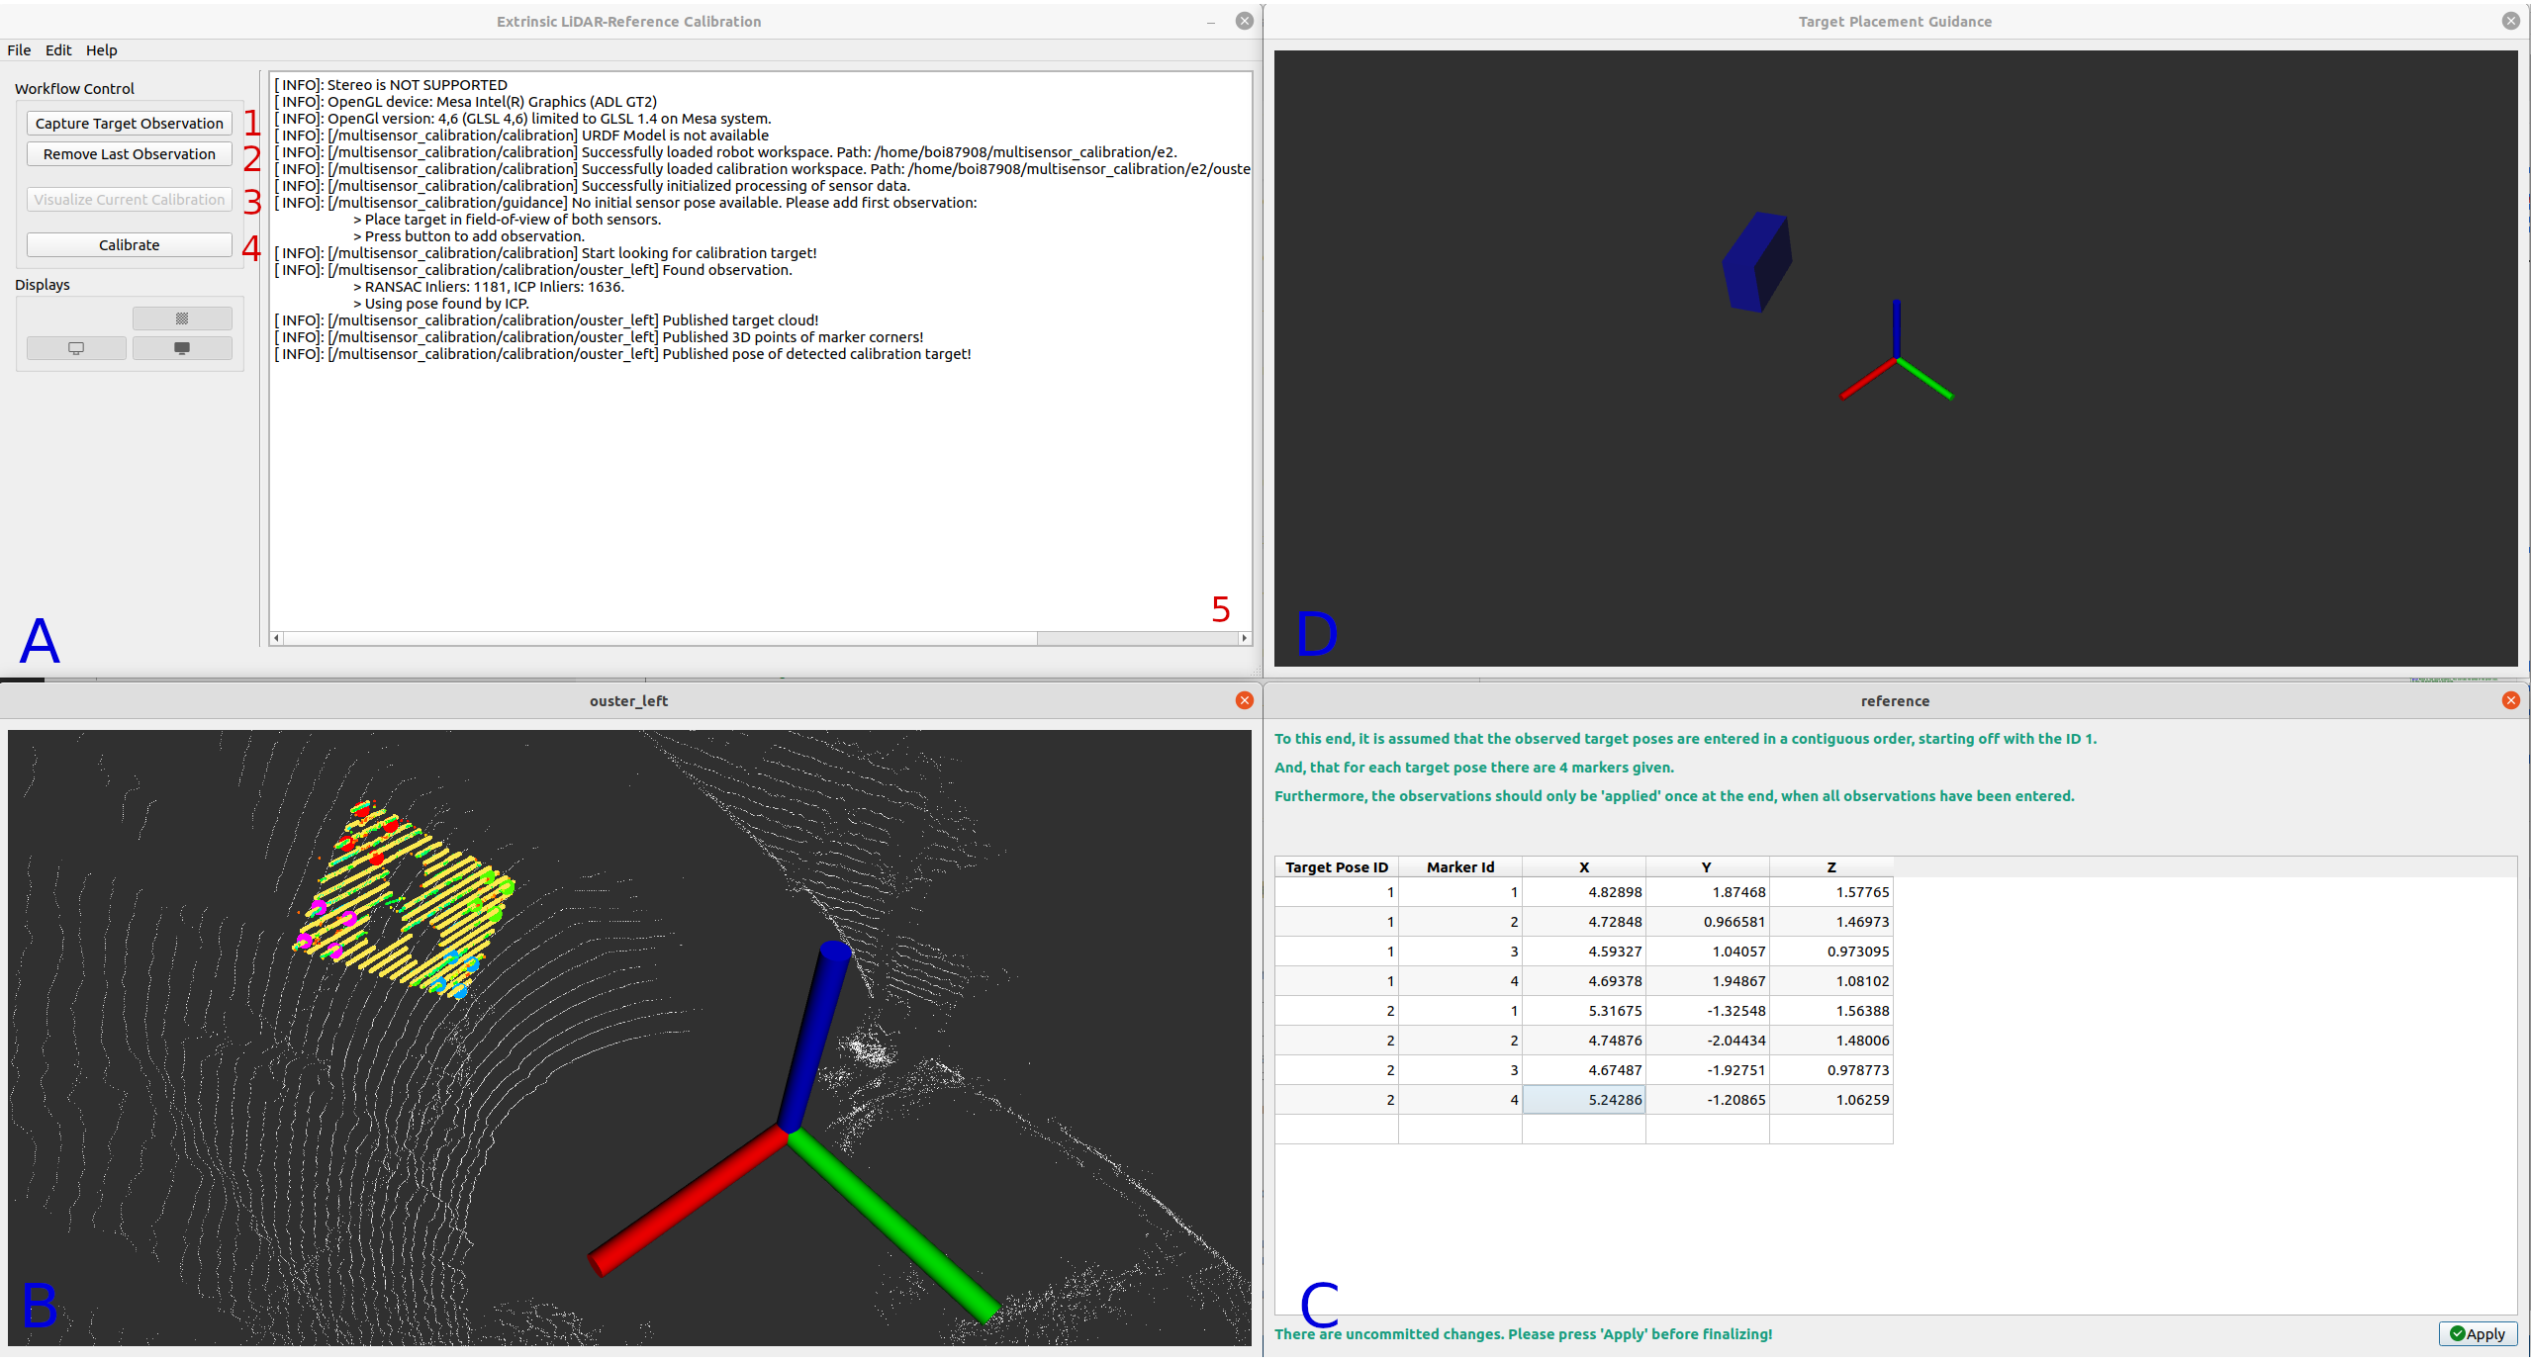Click Remove Last Observation button
This screenshot has height=1362, width=2531.
point(129,154)
